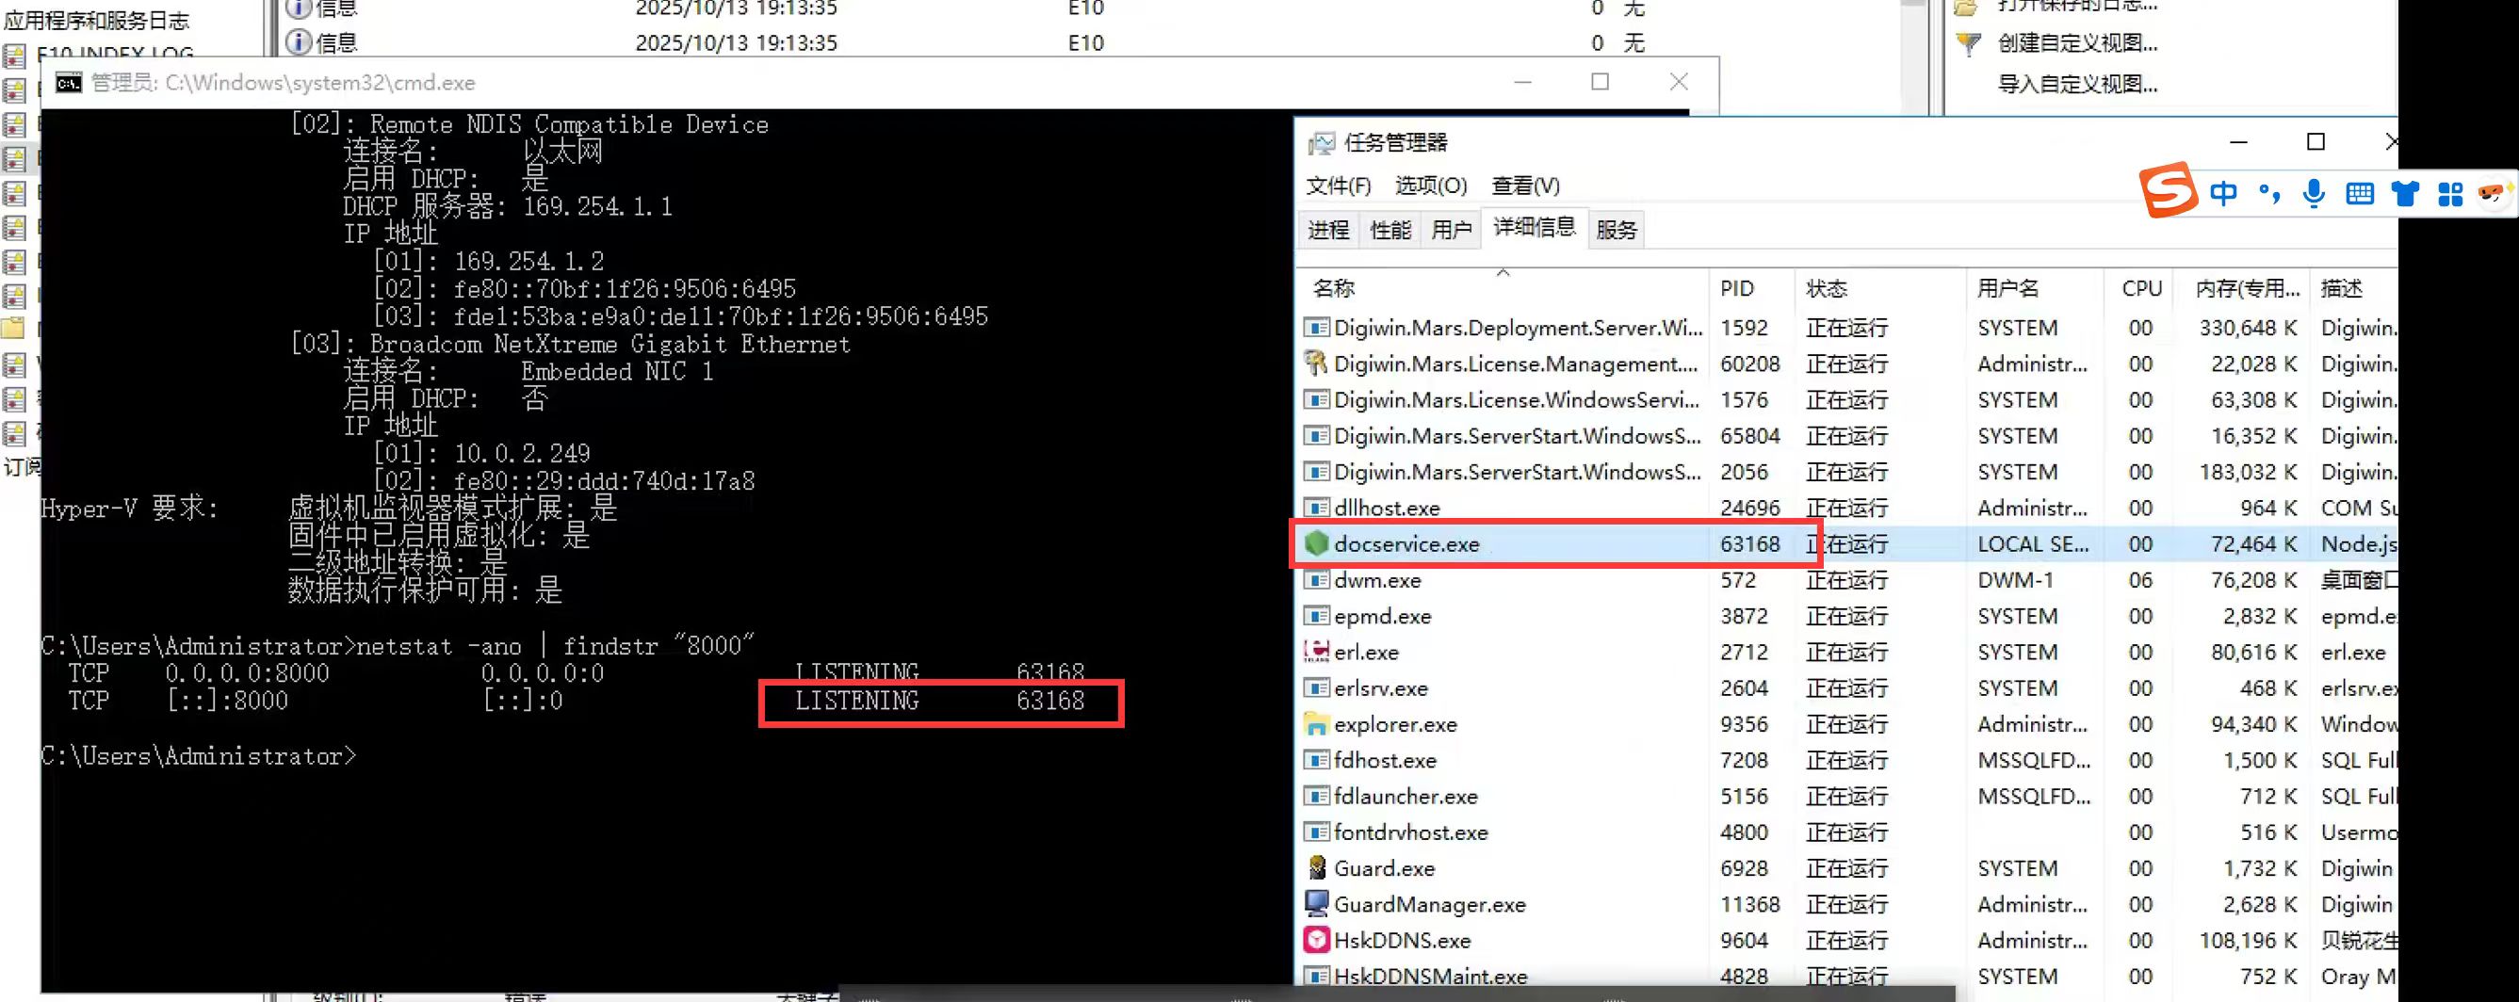Open the Sogou skin shirt icon
This screenshot has height=1002, width=2519.
2405,194
